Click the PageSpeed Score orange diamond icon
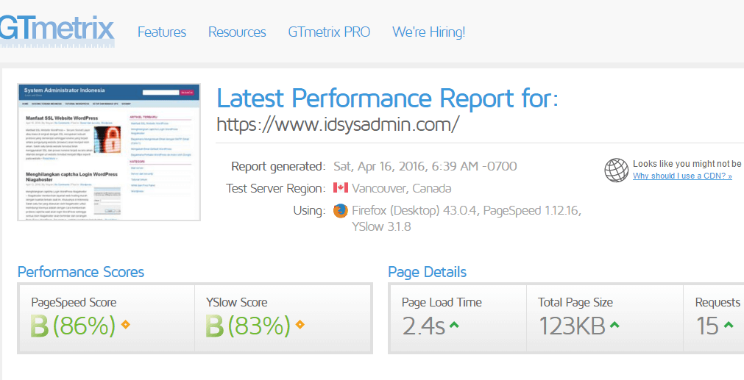Screen dimensions: 744x380 [x=125, y=325]
